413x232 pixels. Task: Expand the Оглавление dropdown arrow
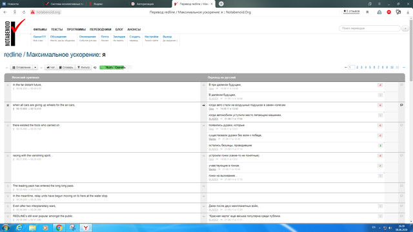coord(35,68)
